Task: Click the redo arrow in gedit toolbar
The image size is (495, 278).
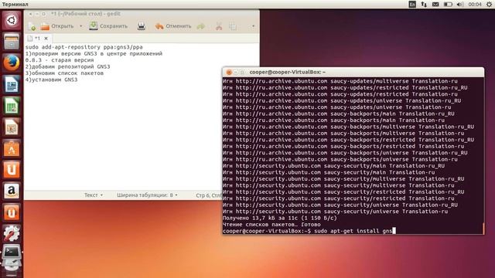Action: click(x=201, y=26)
